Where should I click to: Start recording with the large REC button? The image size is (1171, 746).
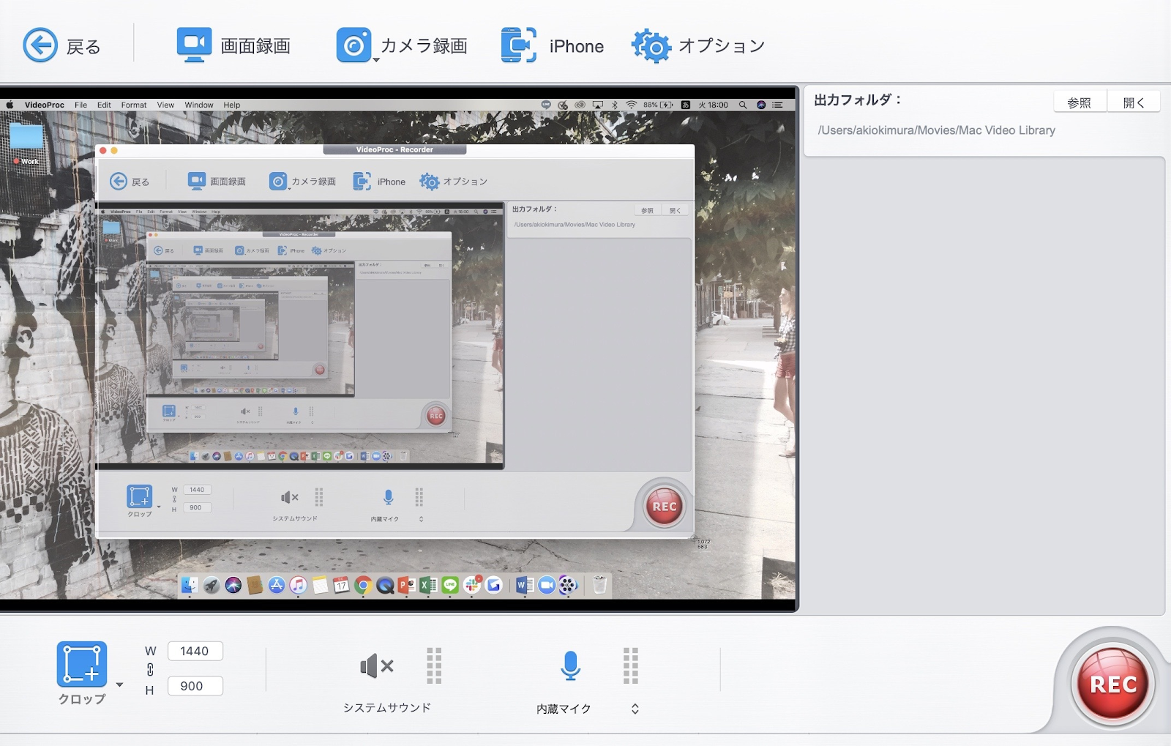click(x=1113, y=685)
